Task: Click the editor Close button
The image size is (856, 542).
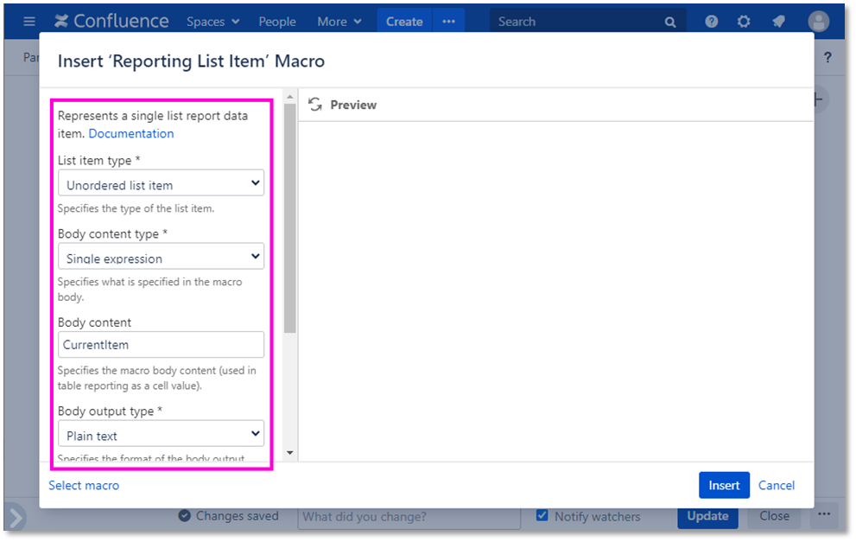Action: click(774, 516)
